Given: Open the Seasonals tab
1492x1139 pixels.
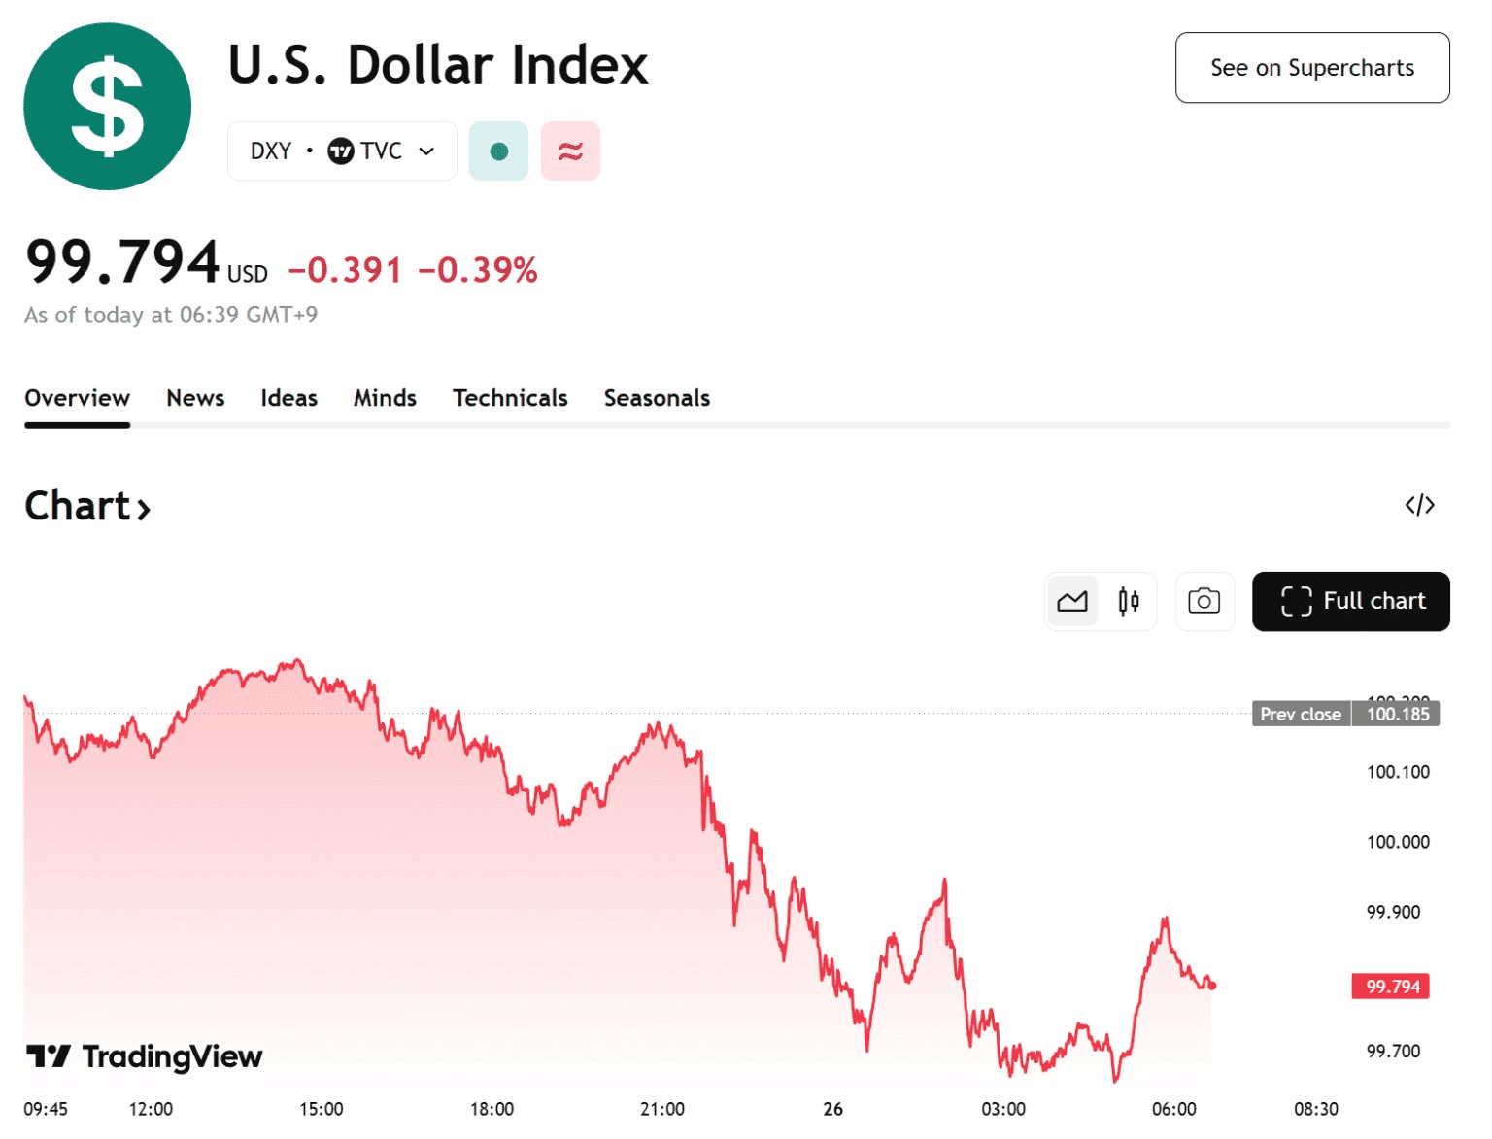Looking at the screenshot, I should (x=657, y=398).
